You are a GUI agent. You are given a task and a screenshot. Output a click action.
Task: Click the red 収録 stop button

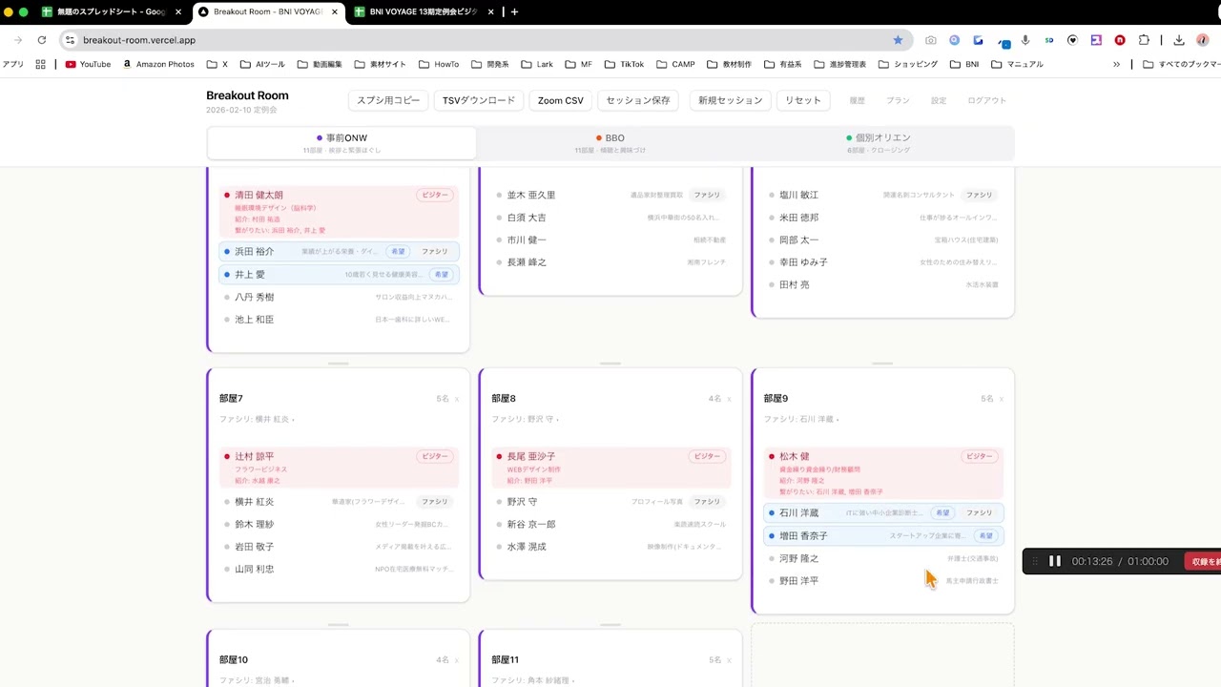click(1204, 561)
